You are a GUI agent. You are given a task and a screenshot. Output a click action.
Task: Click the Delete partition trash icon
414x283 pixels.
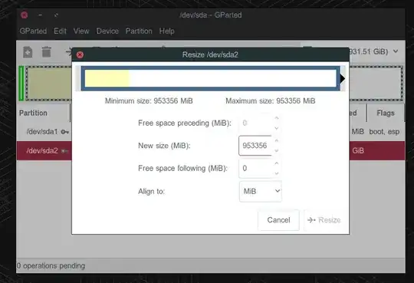[47, 52]
